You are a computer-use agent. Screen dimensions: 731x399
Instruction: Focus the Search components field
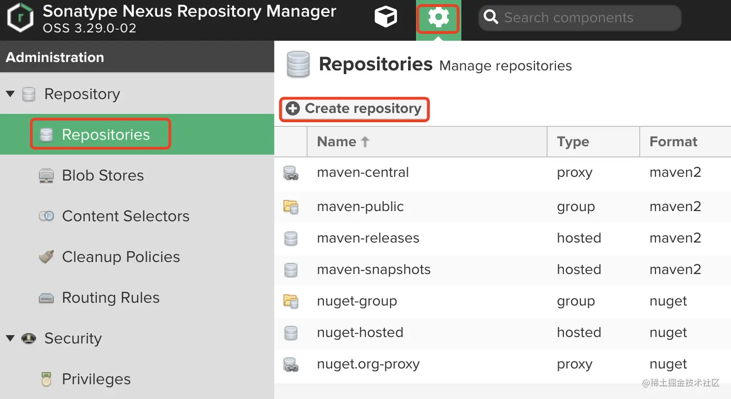point(580,18)
